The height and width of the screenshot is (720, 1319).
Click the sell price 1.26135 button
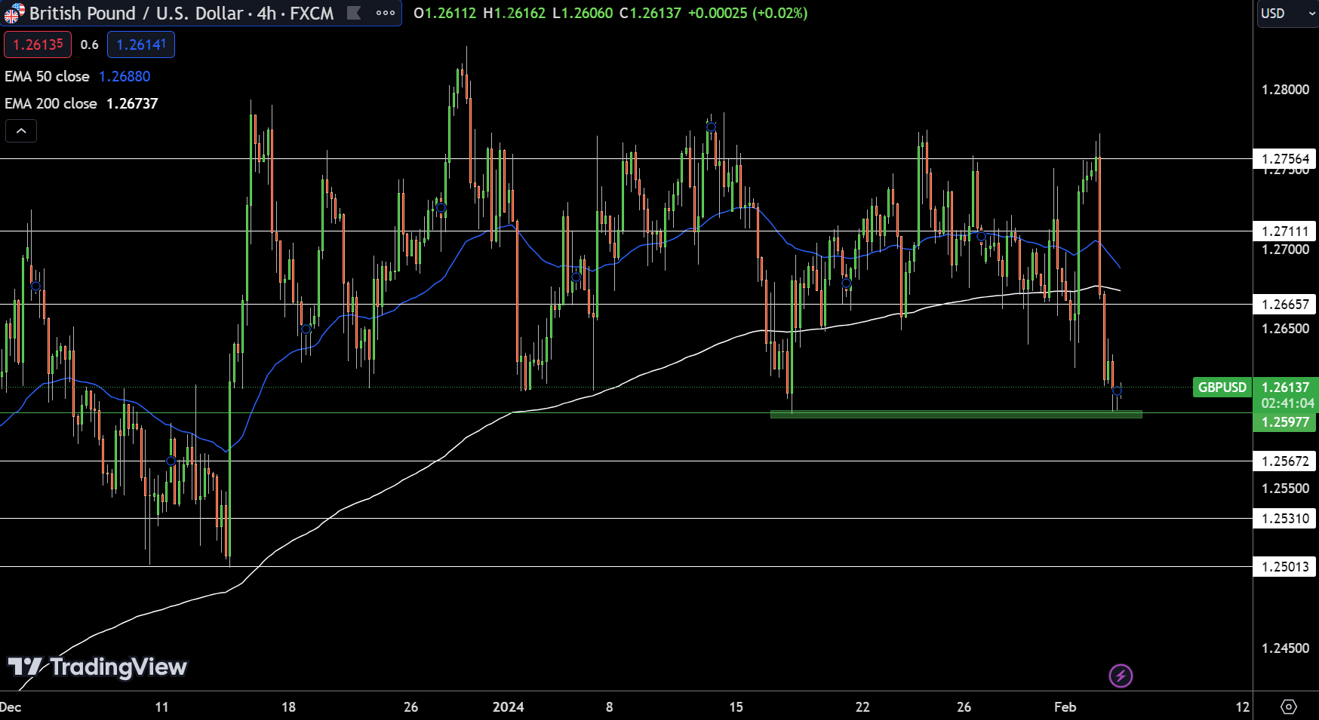pos(38,44)
